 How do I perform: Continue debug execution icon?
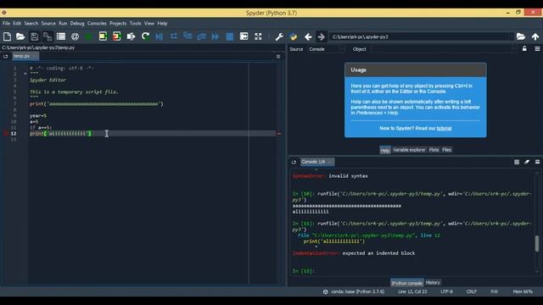(x=216, y=36)
